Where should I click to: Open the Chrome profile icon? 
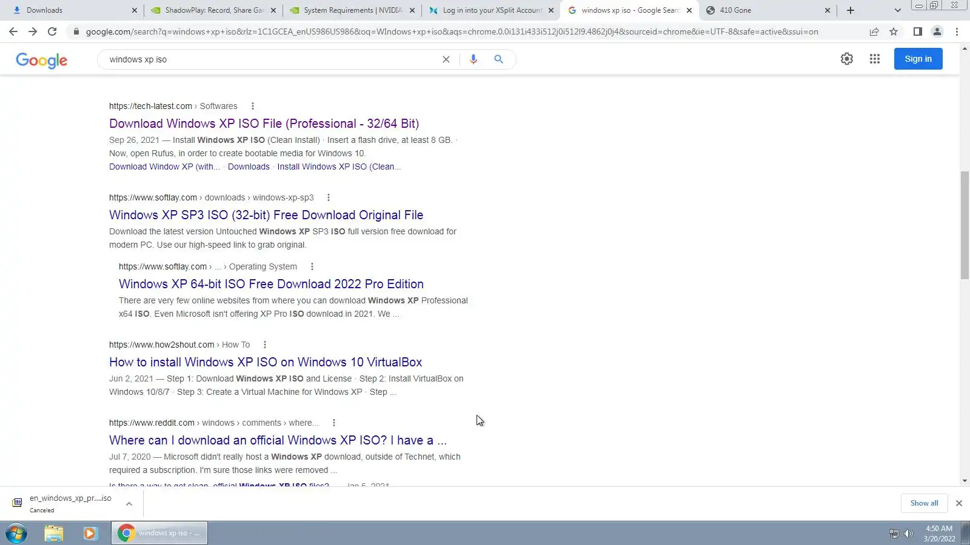pos(937,31)
